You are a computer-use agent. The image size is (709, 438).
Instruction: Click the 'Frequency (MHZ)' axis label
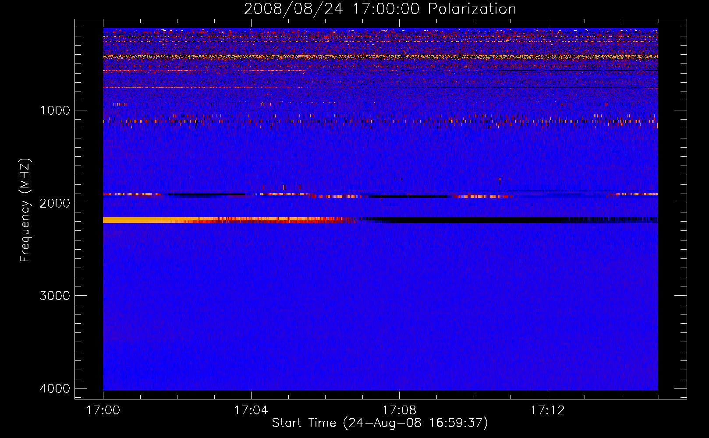(x=25, y=210)
